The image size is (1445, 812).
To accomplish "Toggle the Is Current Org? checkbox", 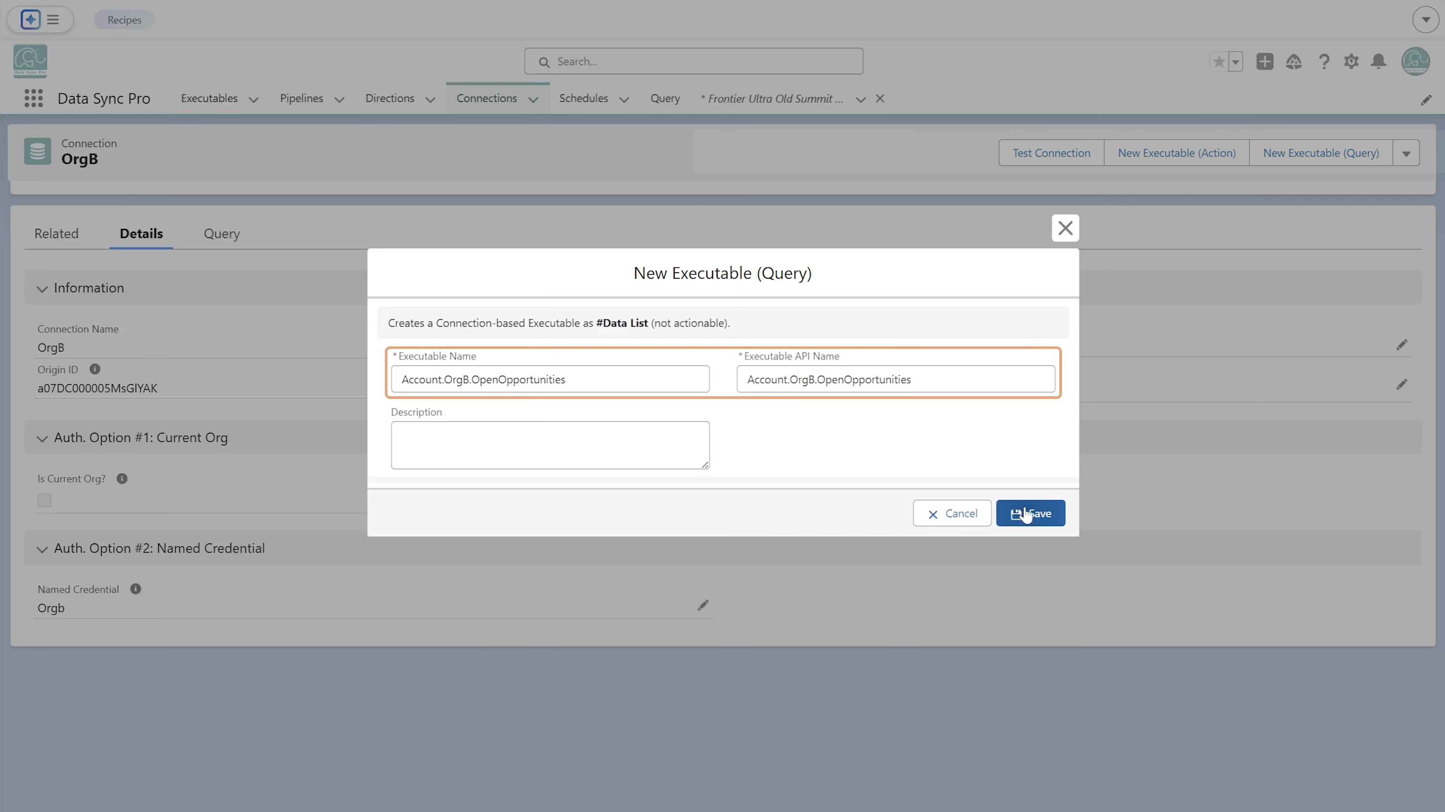I will click(44, 500).
